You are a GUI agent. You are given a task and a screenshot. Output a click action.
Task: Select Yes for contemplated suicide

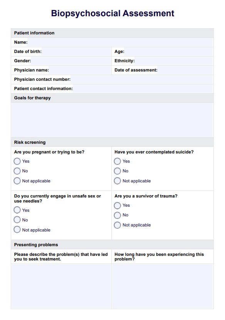pos(118,161)
